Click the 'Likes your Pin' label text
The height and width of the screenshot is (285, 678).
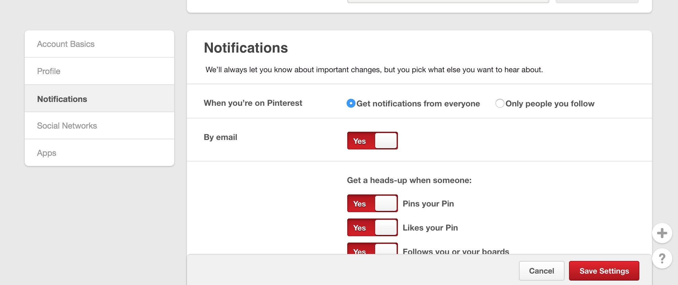pyautogui.click(x=430, y=228)
